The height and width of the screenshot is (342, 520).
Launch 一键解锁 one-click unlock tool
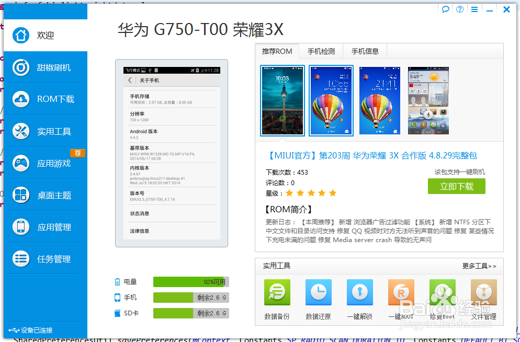359,299
